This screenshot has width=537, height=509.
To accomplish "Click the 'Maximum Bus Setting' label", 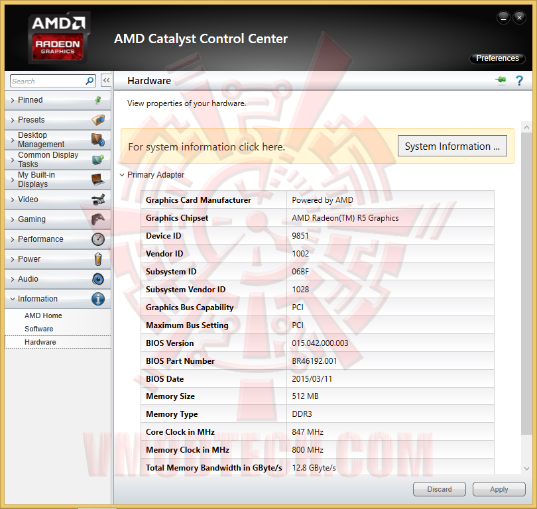I will (187, 325).
